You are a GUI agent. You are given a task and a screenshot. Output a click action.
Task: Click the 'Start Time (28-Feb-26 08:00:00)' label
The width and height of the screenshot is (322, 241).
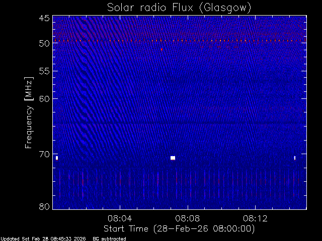[179, 228]
